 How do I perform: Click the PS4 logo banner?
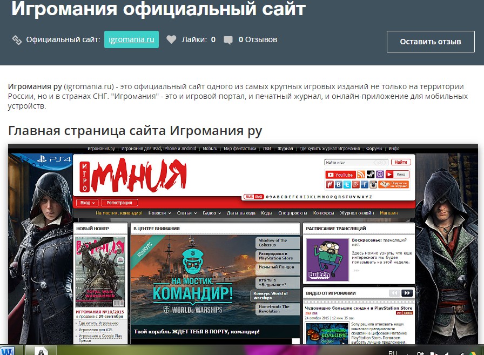click(x=54, y=159)
